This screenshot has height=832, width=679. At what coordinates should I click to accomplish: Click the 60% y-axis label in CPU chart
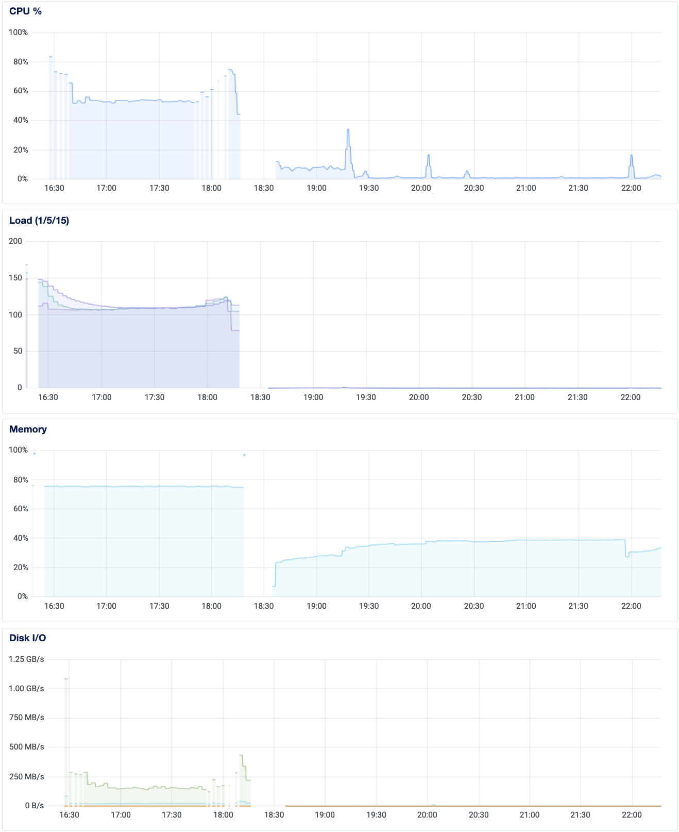pos(21,91)
